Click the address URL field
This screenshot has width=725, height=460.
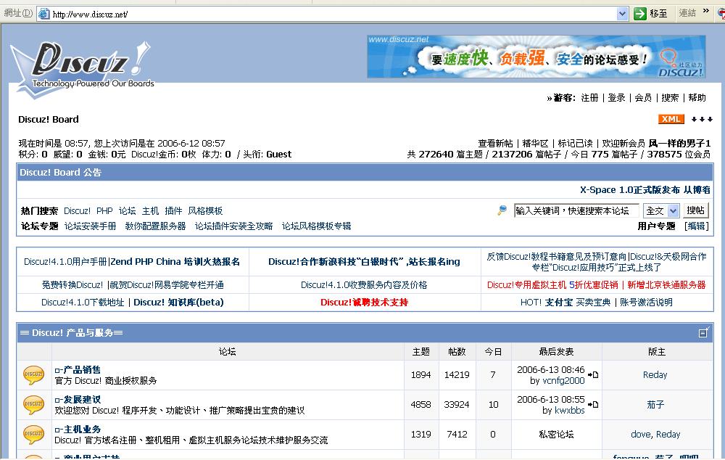333,14
